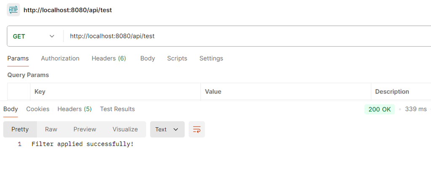Open the GET method dropdown
This screenshot has height=191, width=431.
click(34, 36)
